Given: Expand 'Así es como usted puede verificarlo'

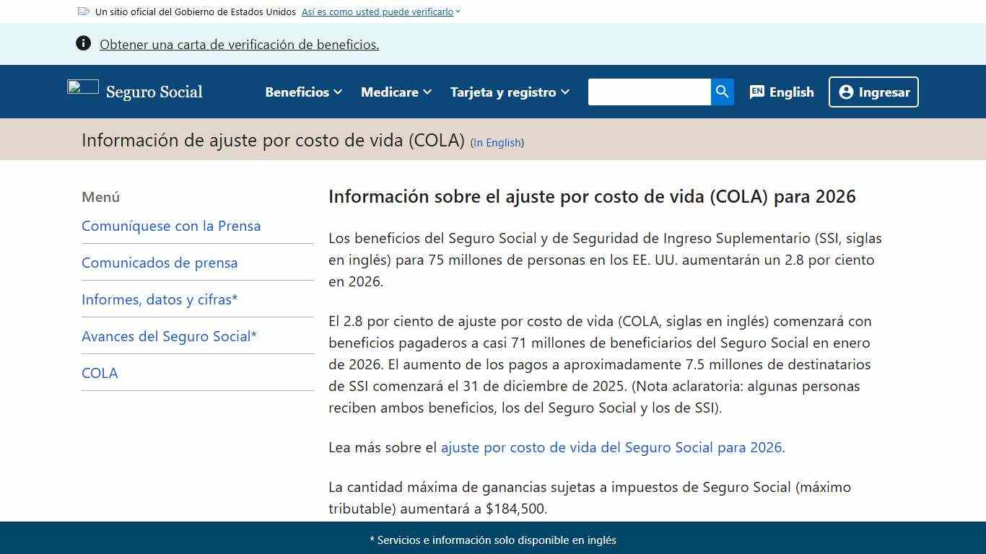Looking at the screenshot, I should (379, 12).
